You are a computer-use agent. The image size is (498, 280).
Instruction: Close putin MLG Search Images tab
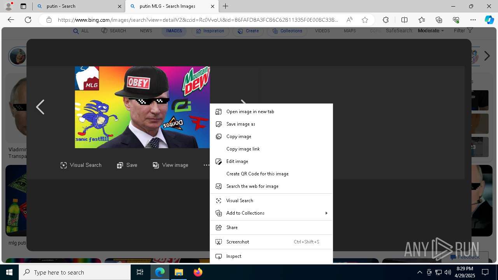coord(212,6)
